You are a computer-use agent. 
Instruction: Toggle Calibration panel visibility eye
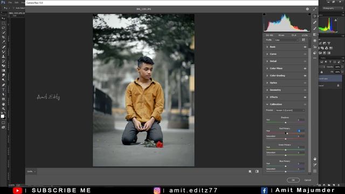305,104
